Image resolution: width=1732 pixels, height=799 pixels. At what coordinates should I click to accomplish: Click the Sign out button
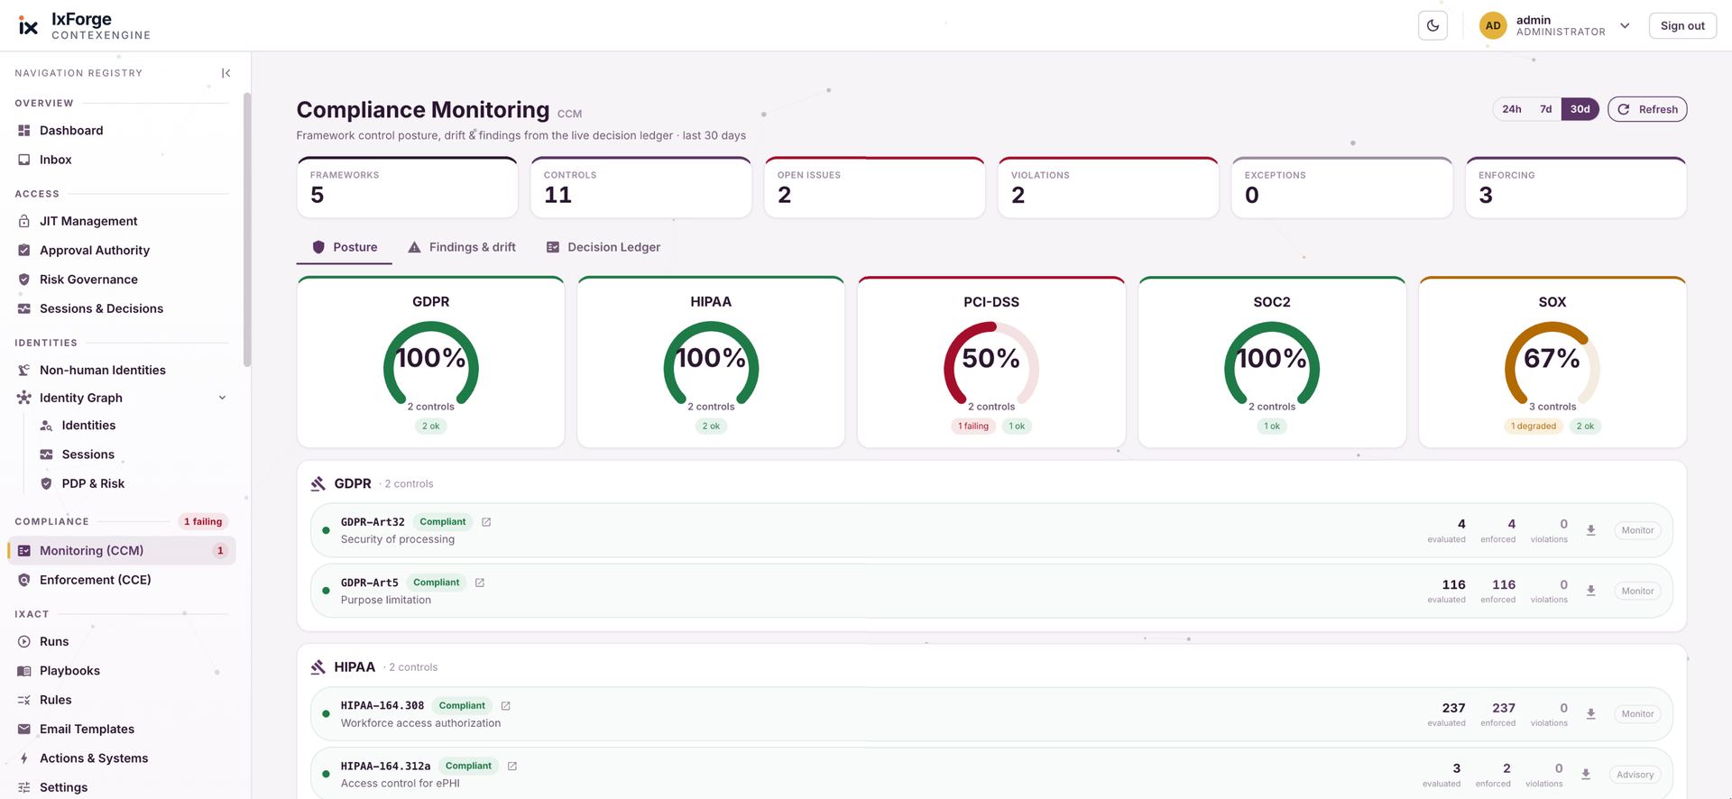click(1682, 26)
